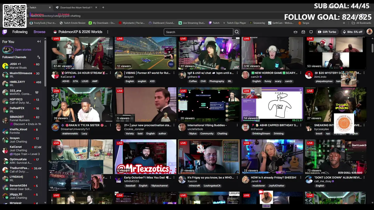Click cam2r's avatar beside New Horror Game title
Image resolution: width=374 pixels, height=210 pixels.
click(x=245, y=75)
